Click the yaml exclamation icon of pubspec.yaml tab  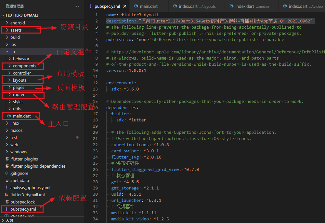[x=91, y=6]
